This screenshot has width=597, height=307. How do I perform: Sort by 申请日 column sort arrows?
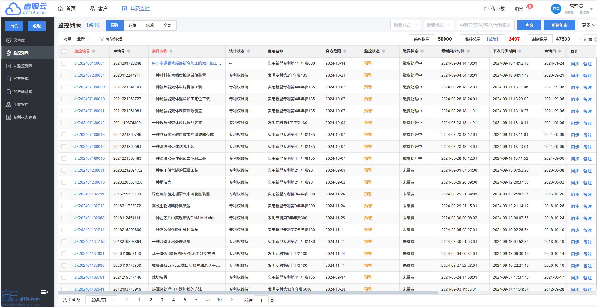pos(560,51)
